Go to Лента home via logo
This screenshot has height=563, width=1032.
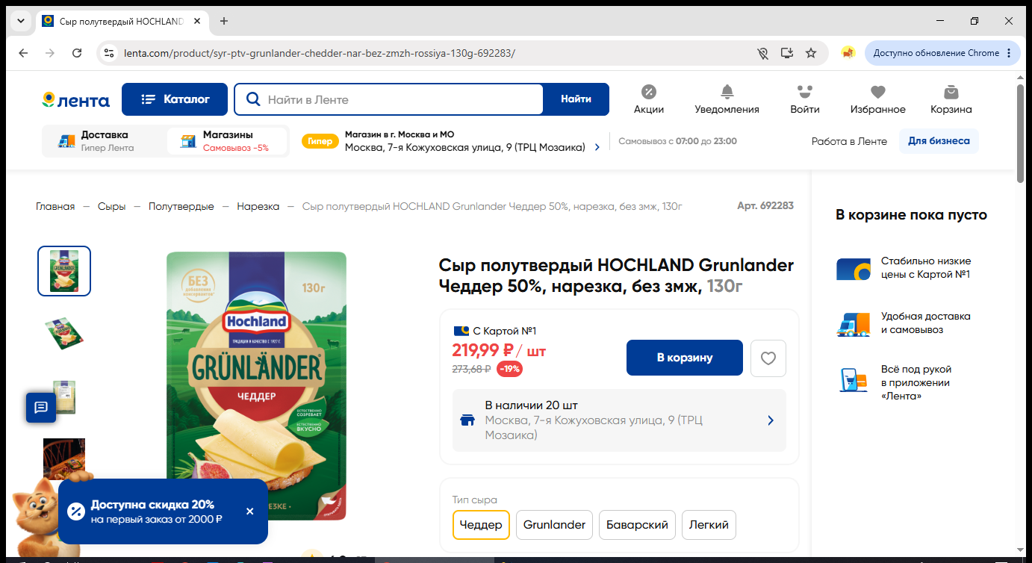[x=76, y=100]
